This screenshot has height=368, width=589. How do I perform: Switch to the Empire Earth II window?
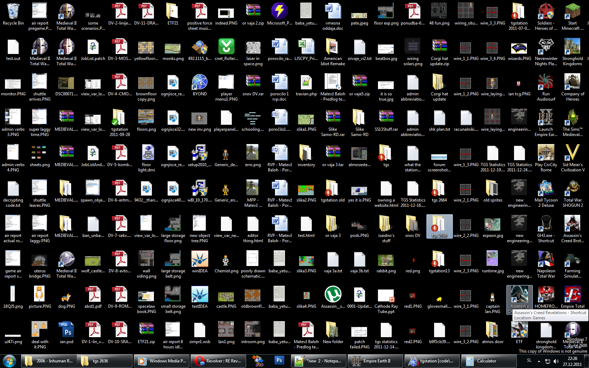point(375,361)
